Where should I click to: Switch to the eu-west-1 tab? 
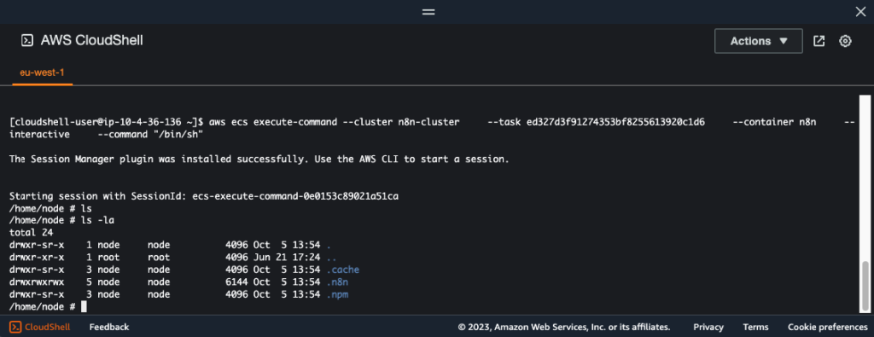pyautogui.click(x=43, y=73)
